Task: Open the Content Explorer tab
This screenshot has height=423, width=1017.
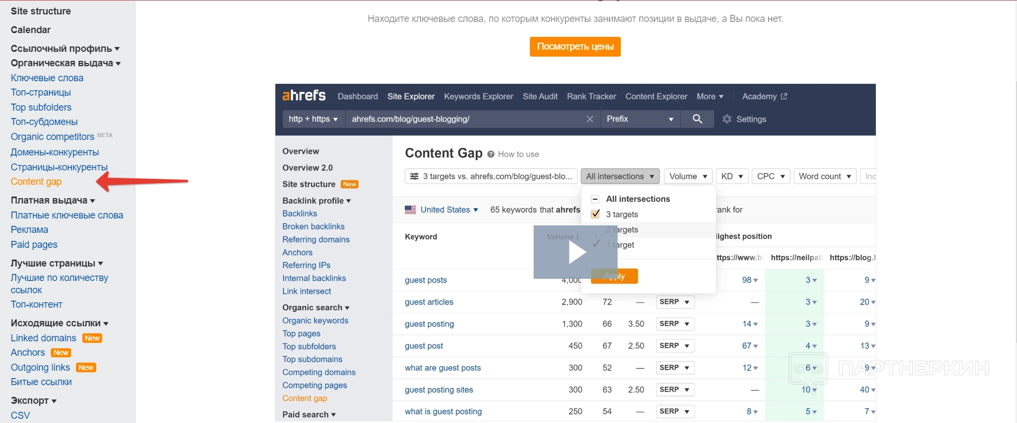Action: pyautogui.click(x=656, y=97)
